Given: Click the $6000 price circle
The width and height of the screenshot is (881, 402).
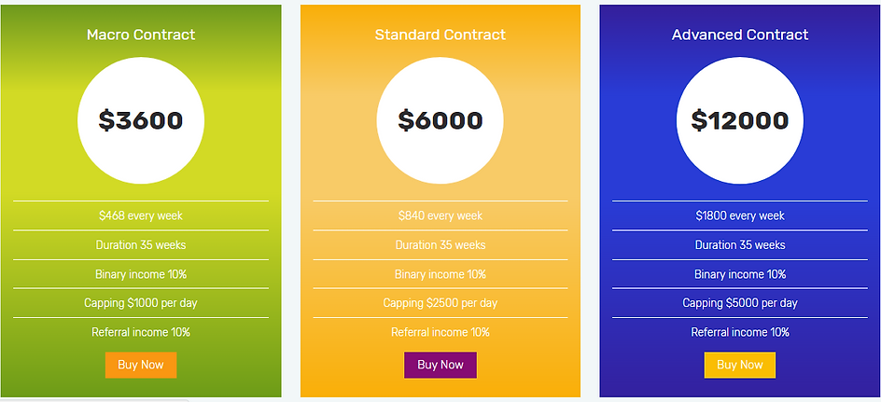Looking at the screenshot, I should tap(440, 120).
